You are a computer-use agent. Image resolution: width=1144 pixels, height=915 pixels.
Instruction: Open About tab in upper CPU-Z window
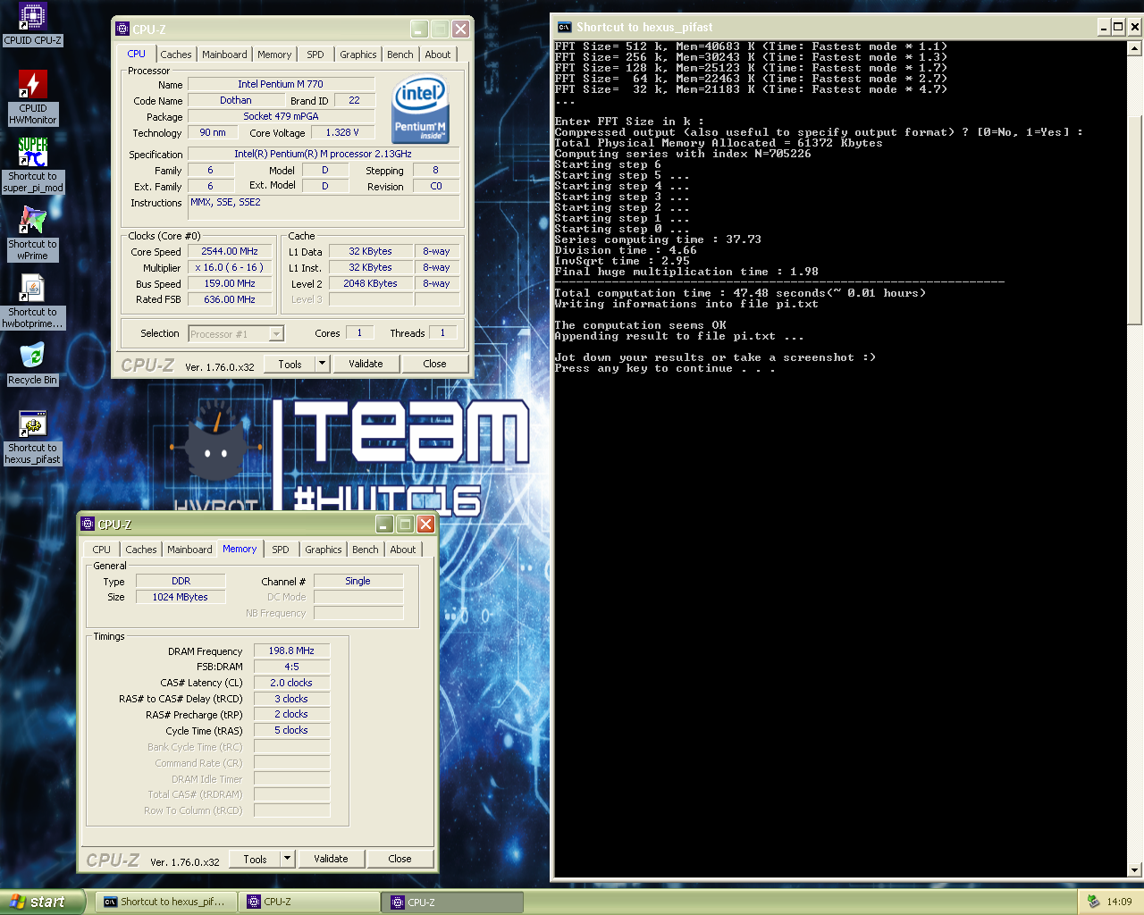pos(438,55)
